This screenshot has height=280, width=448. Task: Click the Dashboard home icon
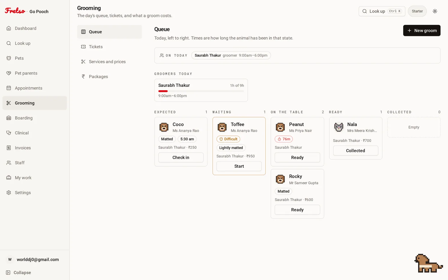coord(9,28)
